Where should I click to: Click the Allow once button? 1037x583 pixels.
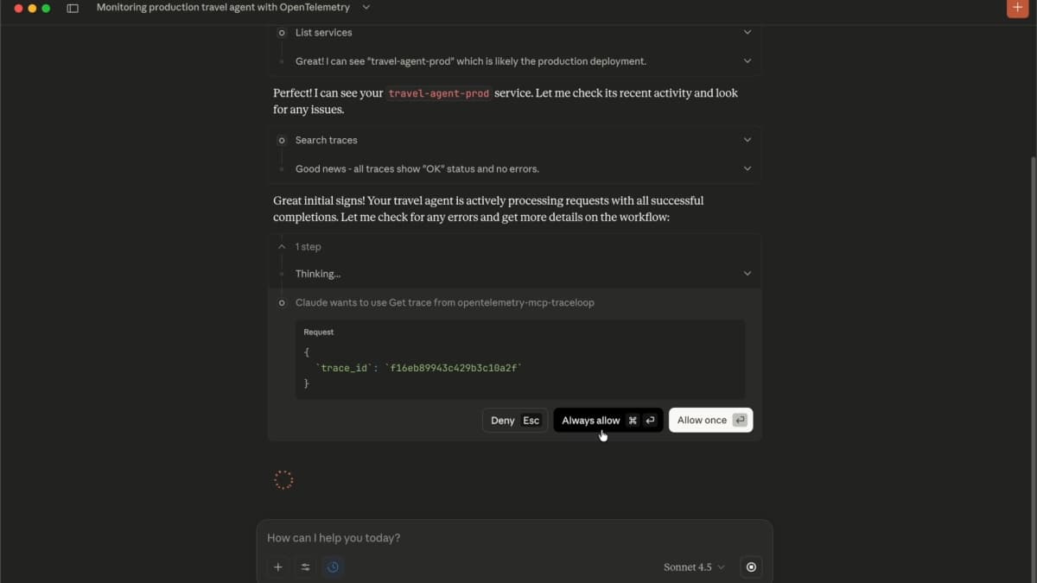[710, 420]
